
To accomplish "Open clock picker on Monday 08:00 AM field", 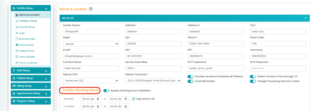I will (x=98, y=99).
